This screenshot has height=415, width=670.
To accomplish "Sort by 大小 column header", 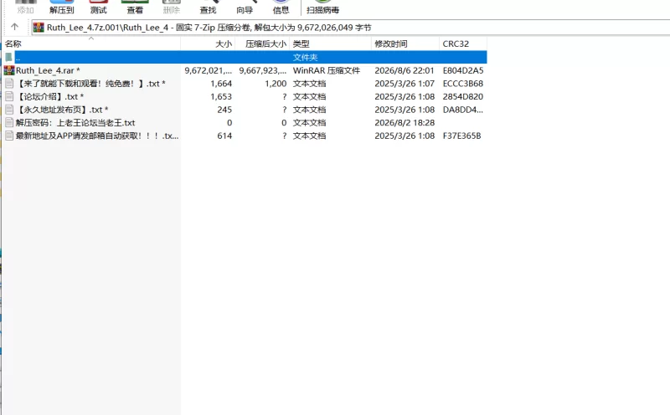I will pos(208,44).
